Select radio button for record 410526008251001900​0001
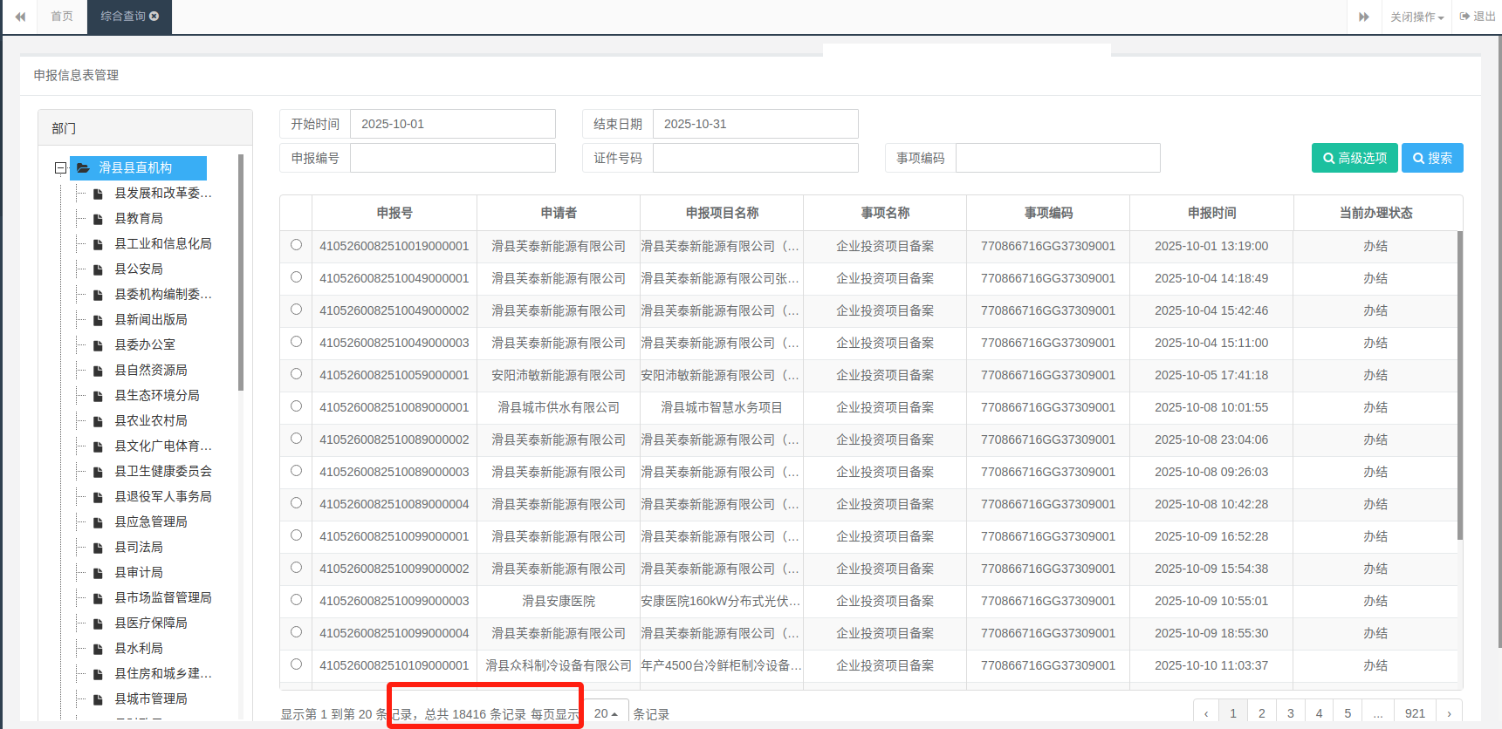Viewport: 1502px width, 729px height. point(296,245)
